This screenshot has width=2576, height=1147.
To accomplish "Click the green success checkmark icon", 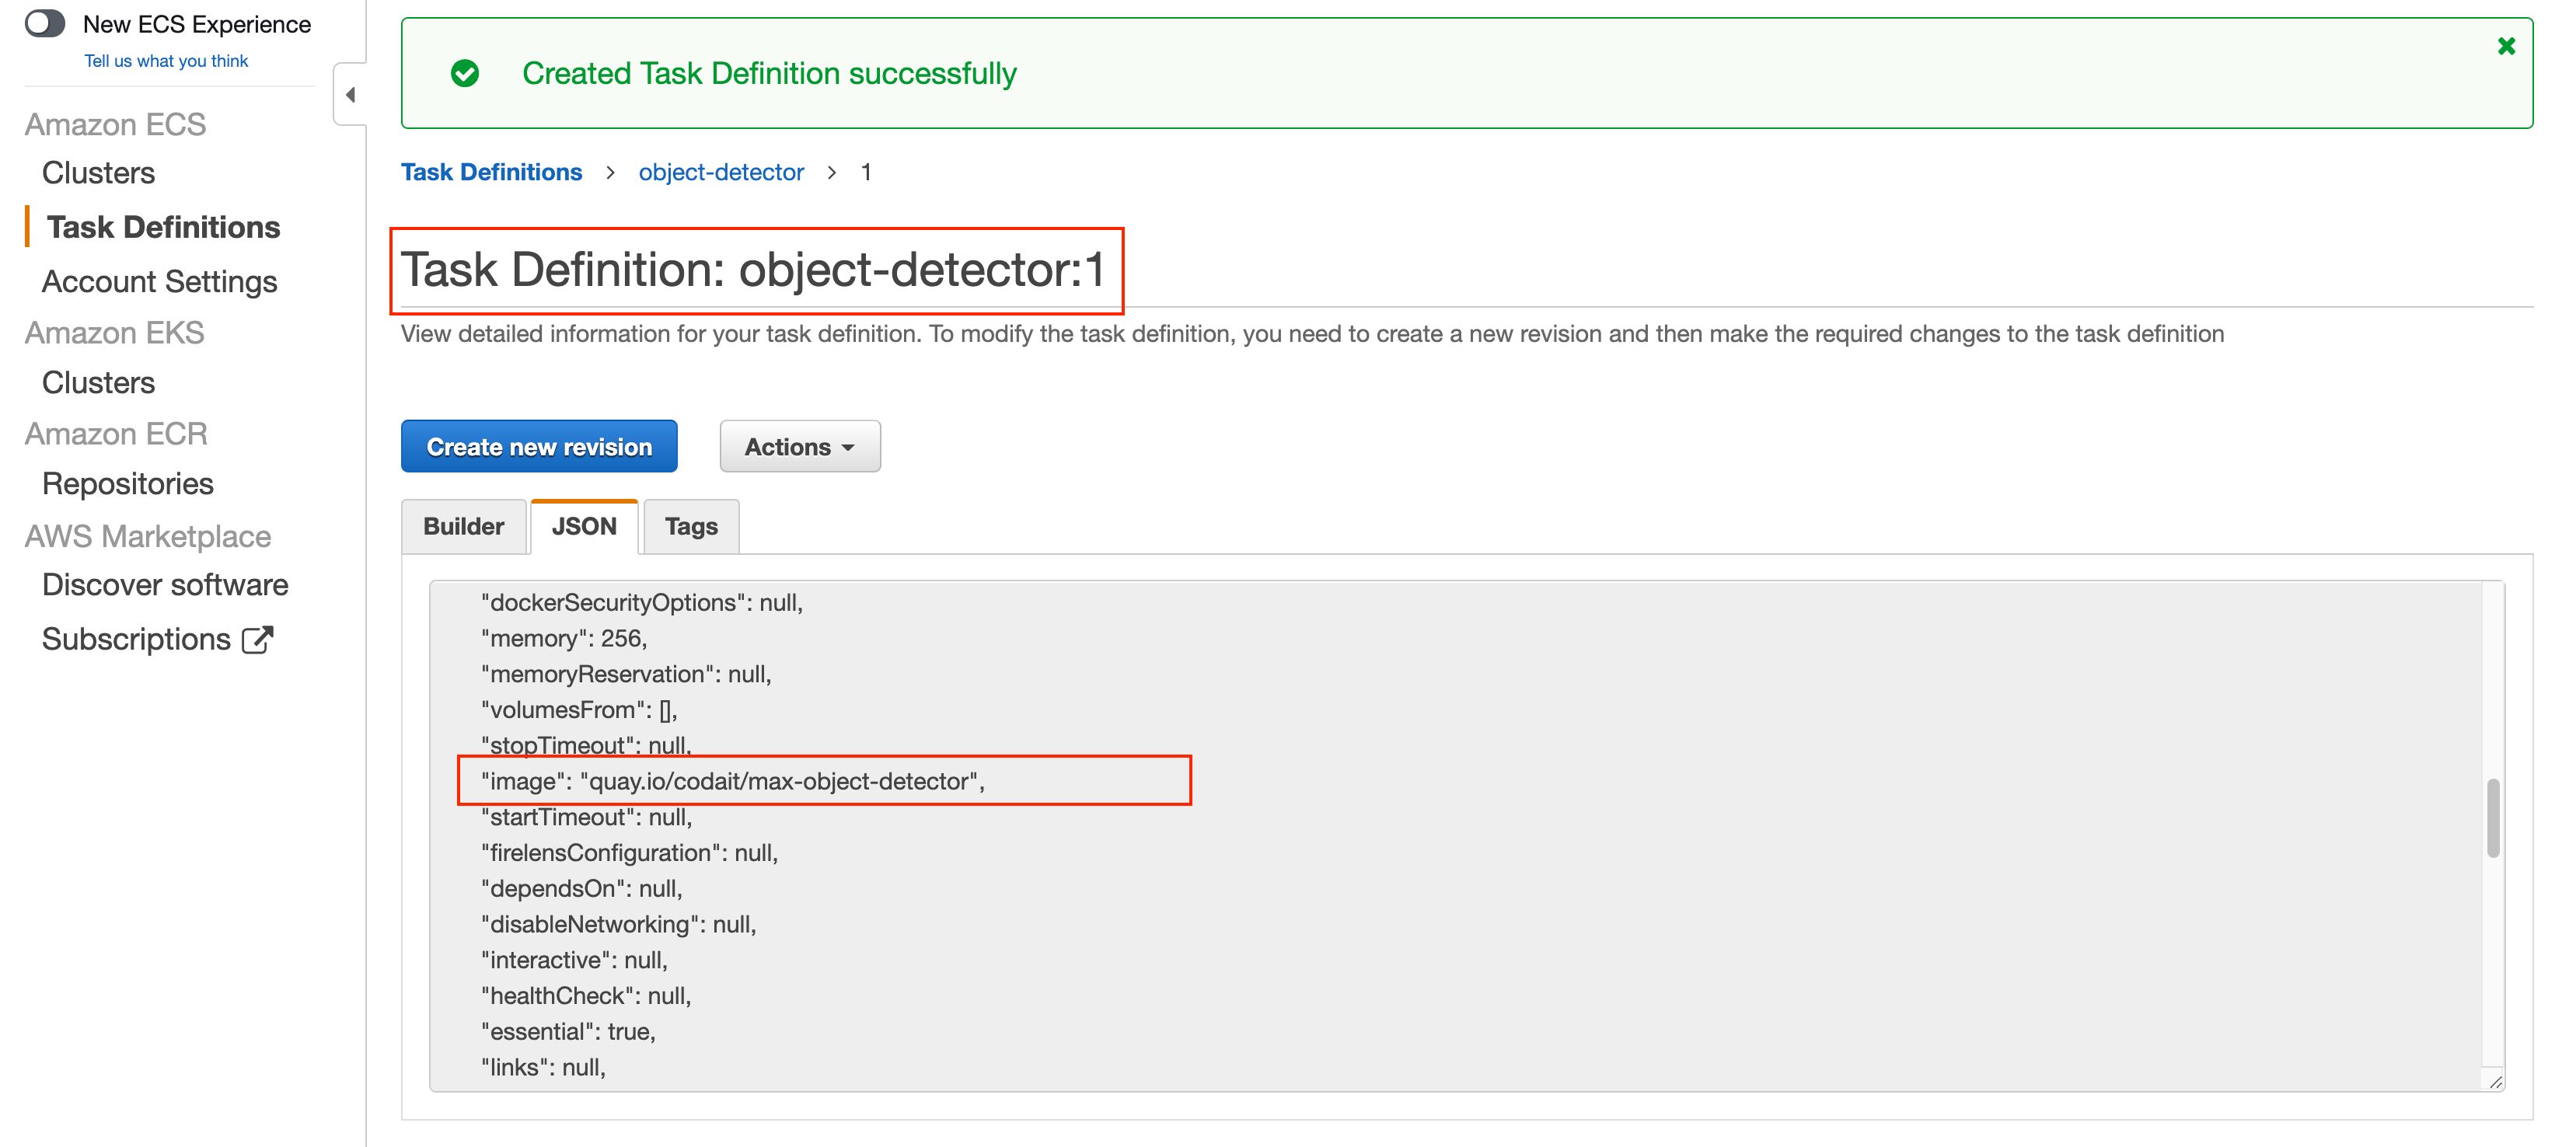I will (465, 73).
